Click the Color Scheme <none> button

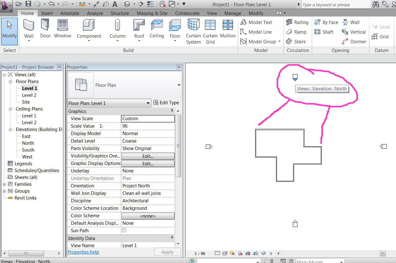(148, 216)
